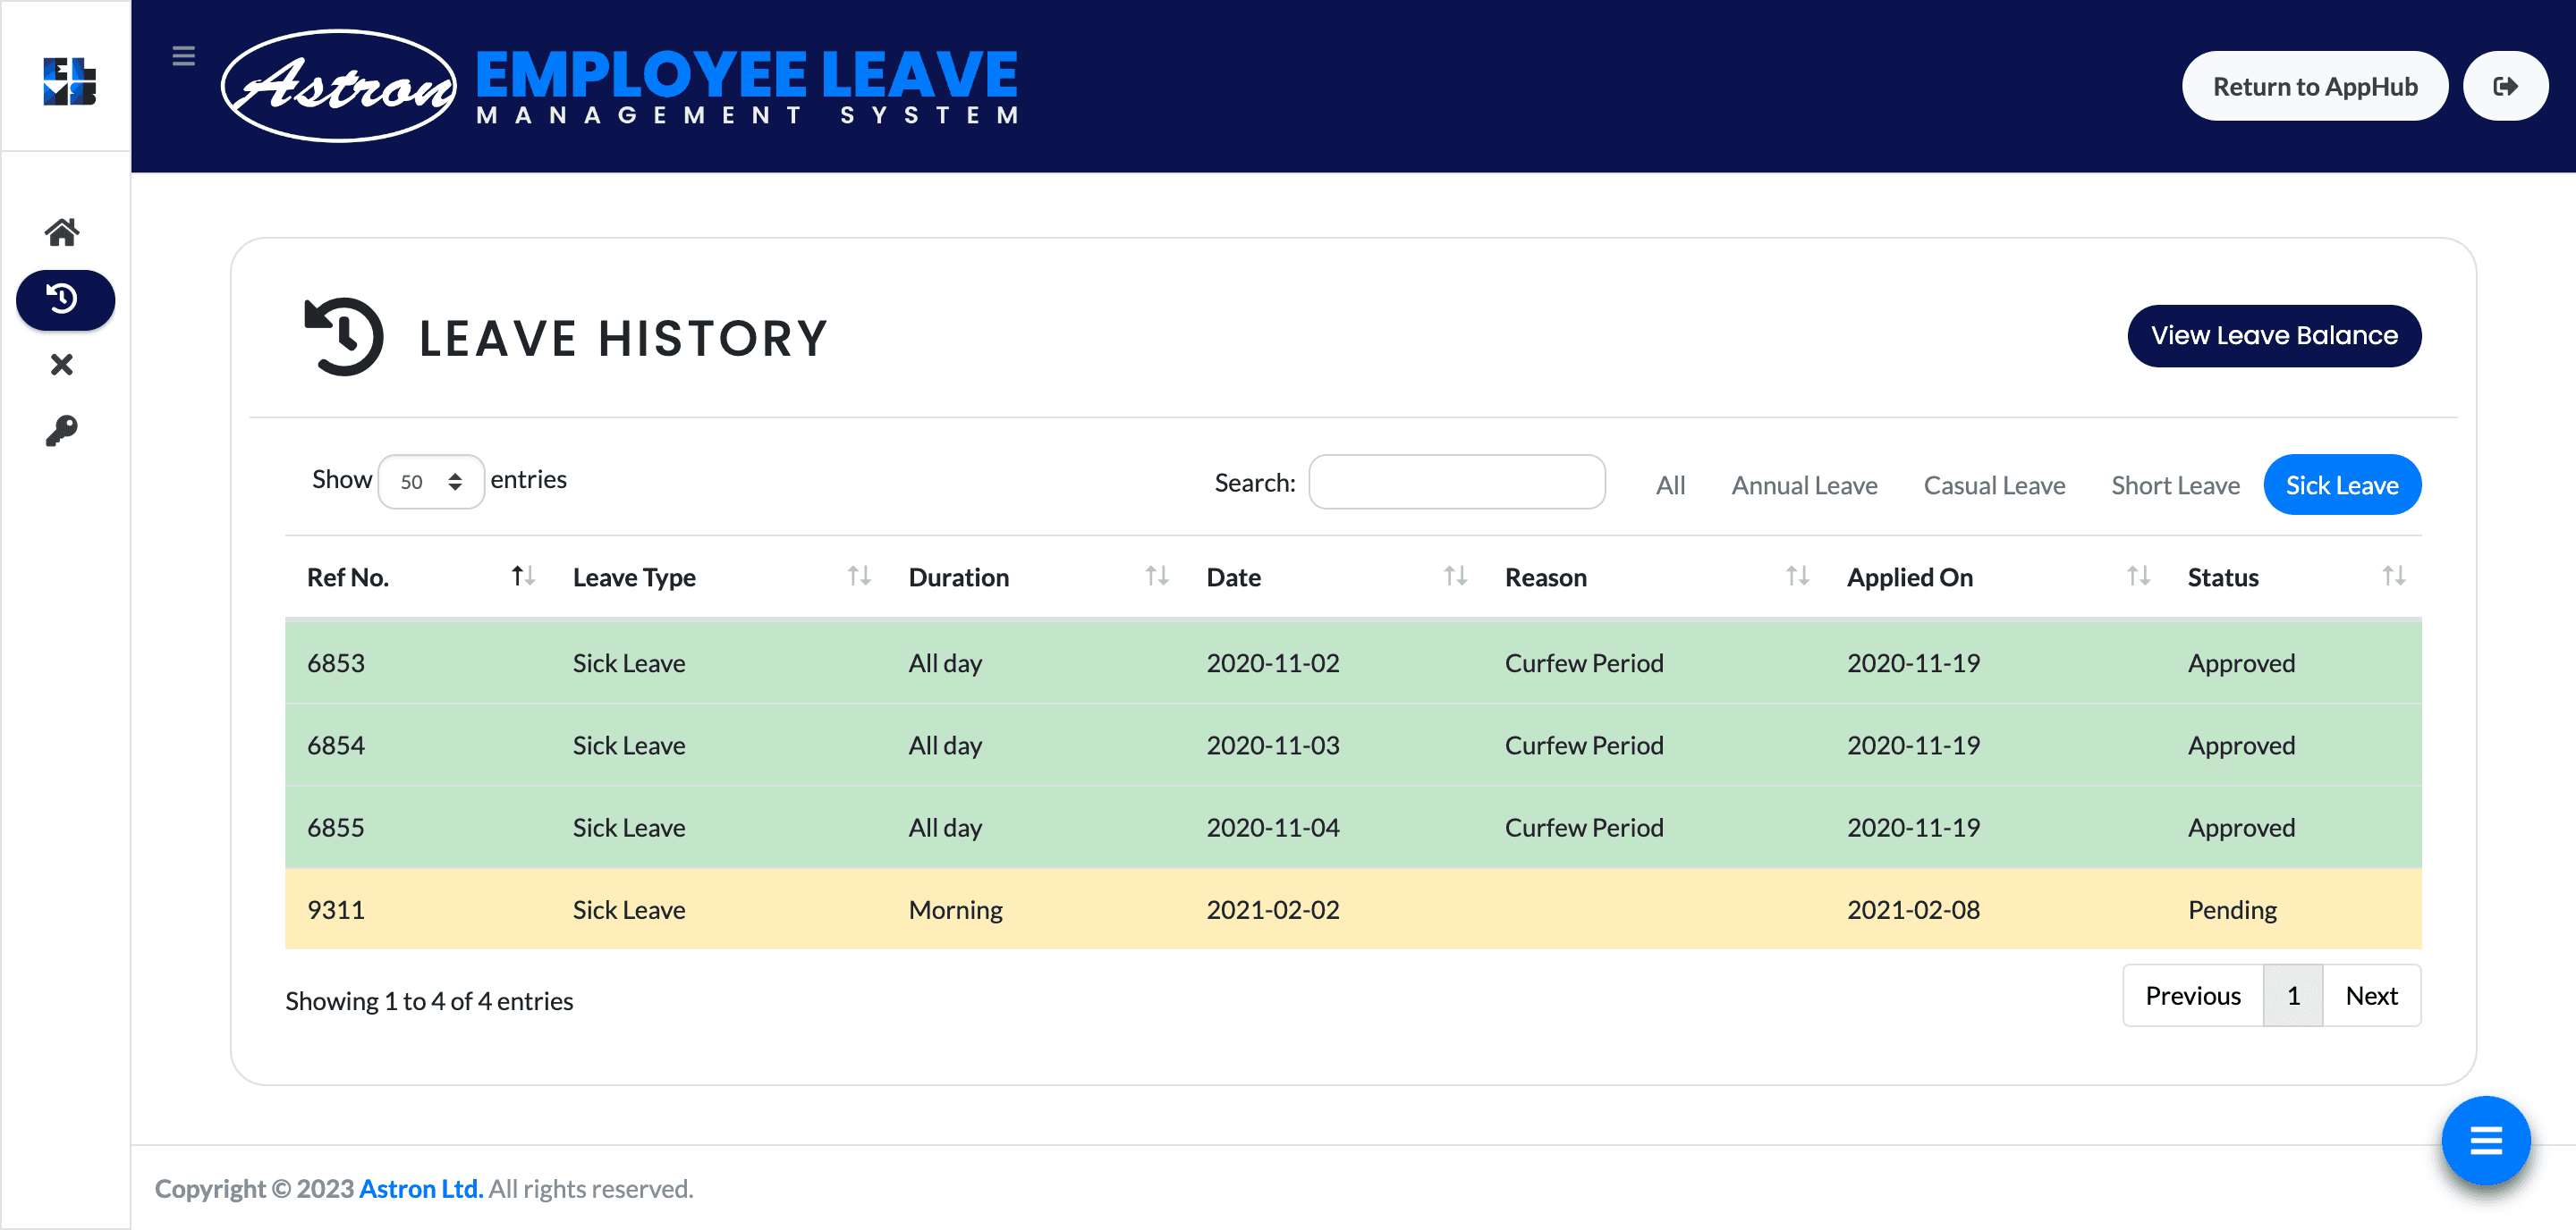Click the logout arrow icon

2504,86
